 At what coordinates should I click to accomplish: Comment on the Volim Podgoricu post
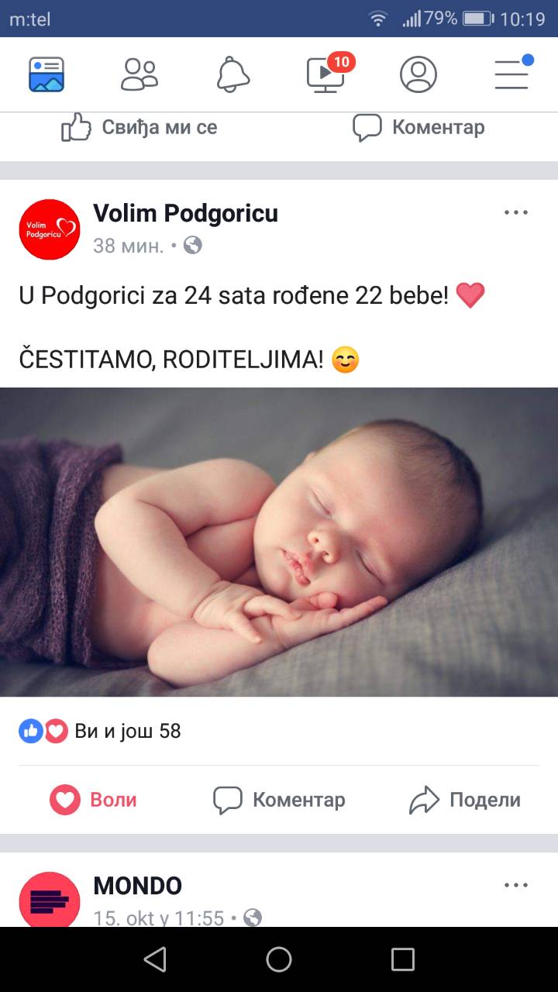[279, 800]
